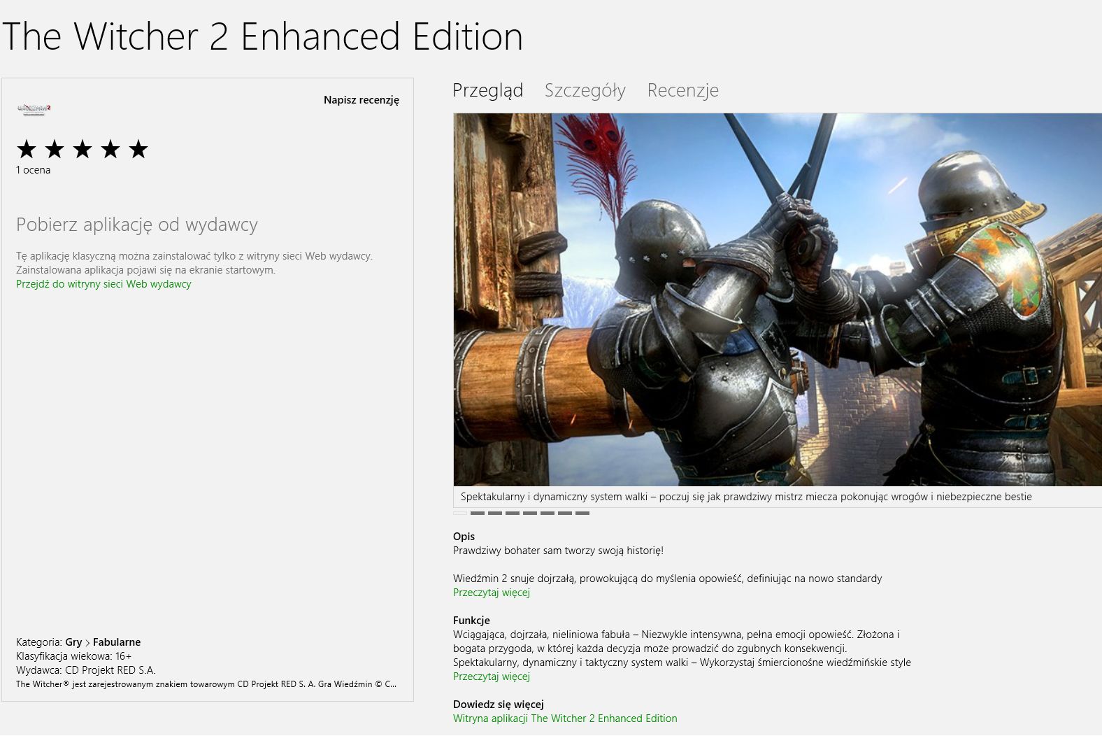This screenshot has width=1102, height=736.
Task: Click Przeczytaj więcej under Funkcje
Action: tap(492, 677)
